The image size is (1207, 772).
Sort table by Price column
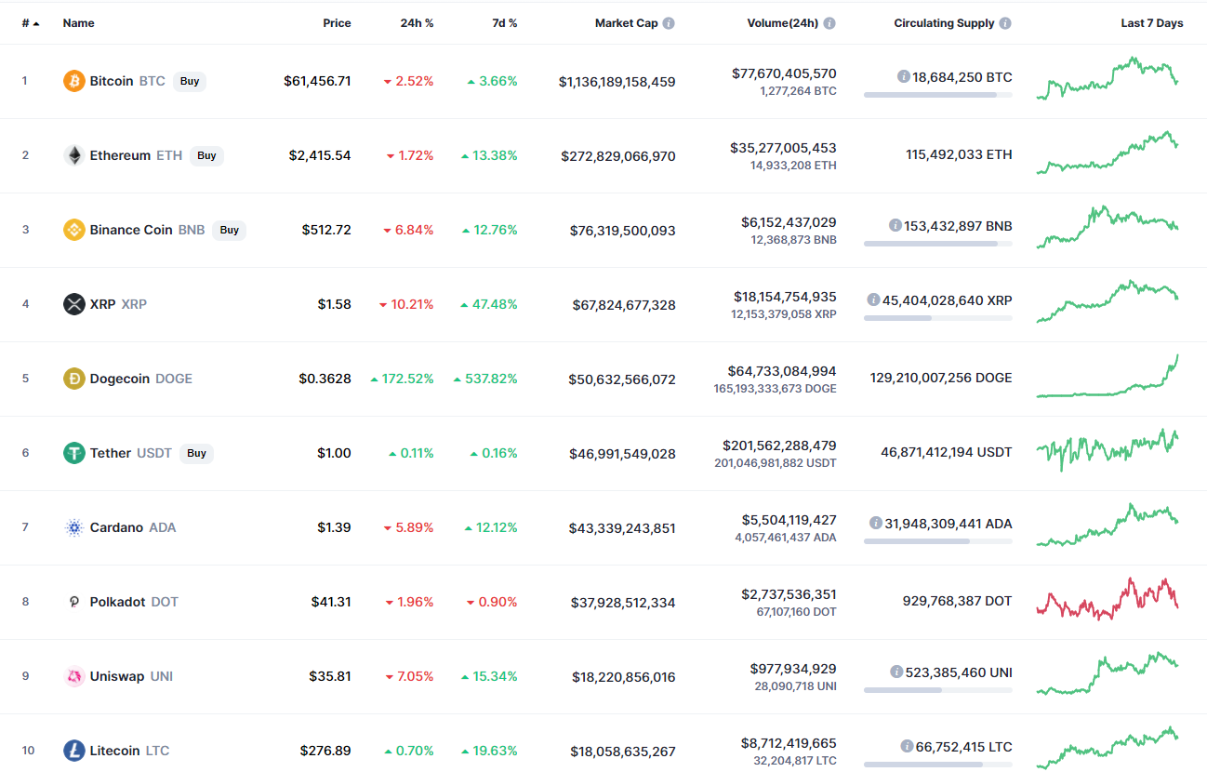[337, 23]
